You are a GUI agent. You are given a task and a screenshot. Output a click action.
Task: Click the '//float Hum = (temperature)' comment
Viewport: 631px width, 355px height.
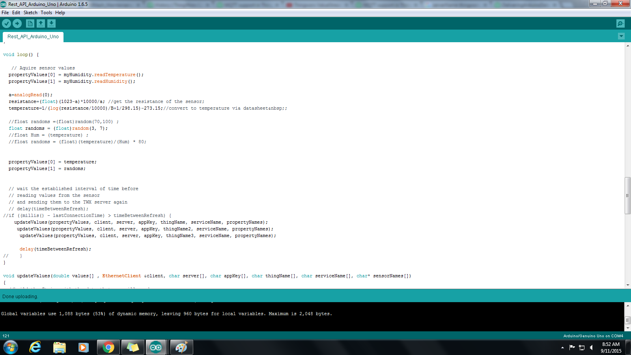click(49, 135)
